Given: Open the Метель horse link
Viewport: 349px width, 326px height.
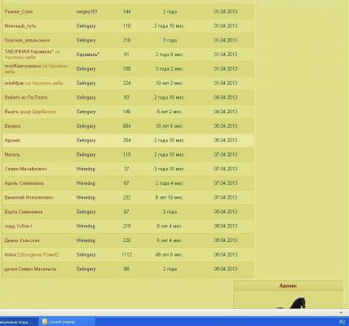Looking at the screenshot, I should coord(12,155).
